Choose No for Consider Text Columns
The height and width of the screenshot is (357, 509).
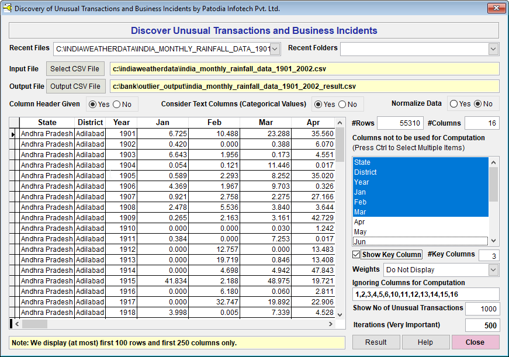(x=342, y=105)
